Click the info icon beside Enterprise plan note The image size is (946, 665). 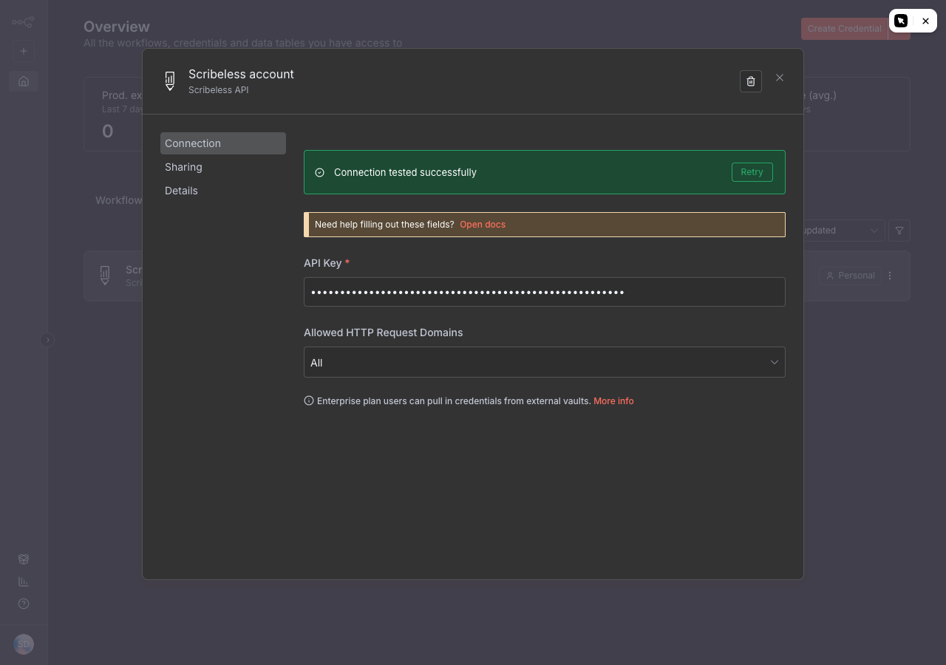[x=309, y=400]
